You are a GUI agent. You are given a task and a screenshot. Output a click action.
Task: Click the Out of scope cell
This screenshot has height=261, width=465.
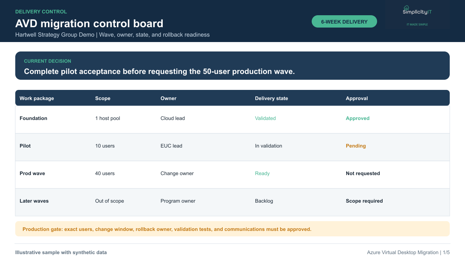109,201
